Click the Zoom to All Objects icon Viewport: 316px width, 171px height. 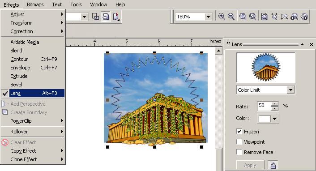pos(252,16)
